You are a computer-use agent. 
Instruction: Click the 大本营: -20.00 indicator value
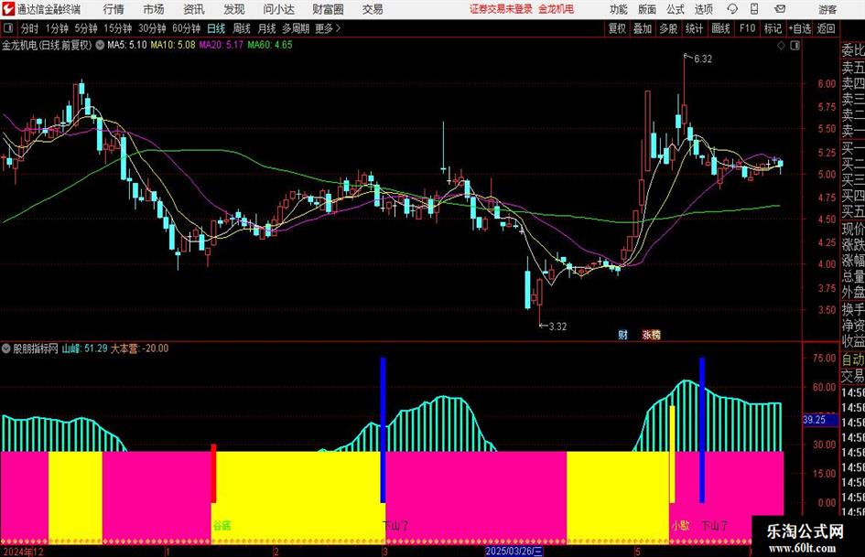click(x=139, y=348)
